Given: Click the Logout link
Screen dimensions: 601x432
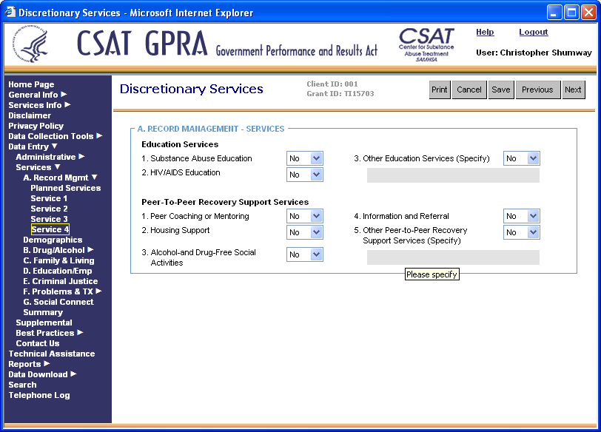Looking at the screenshot, I should coord(533,33).
